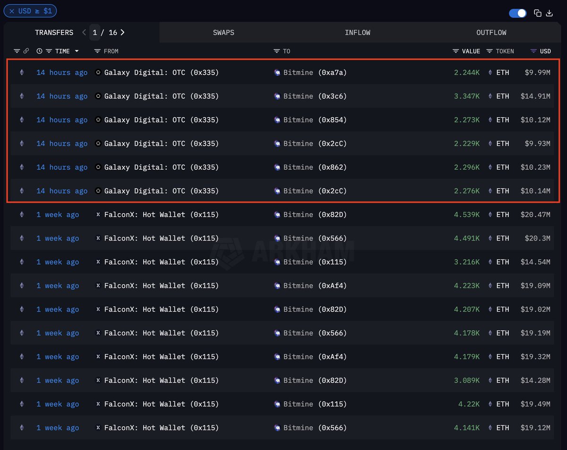This screenshot has width=567, height=450.
Task: Open Bitmine (0xAf4) in $19.09M row
Action: 315,286
